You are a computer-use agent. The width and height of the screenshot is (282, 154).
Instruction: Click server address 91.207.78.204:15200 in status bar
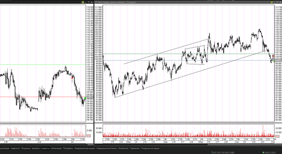(224, 152)
